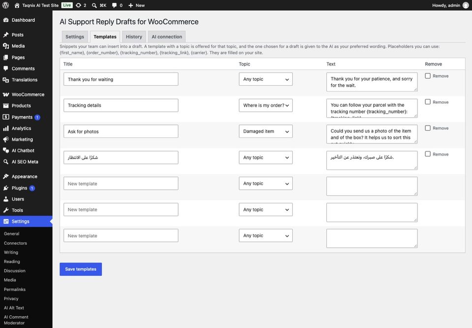Click the Tools wrench icon
Screen dimensions: 472x328
pyautogui.click(x=6, y=210)
